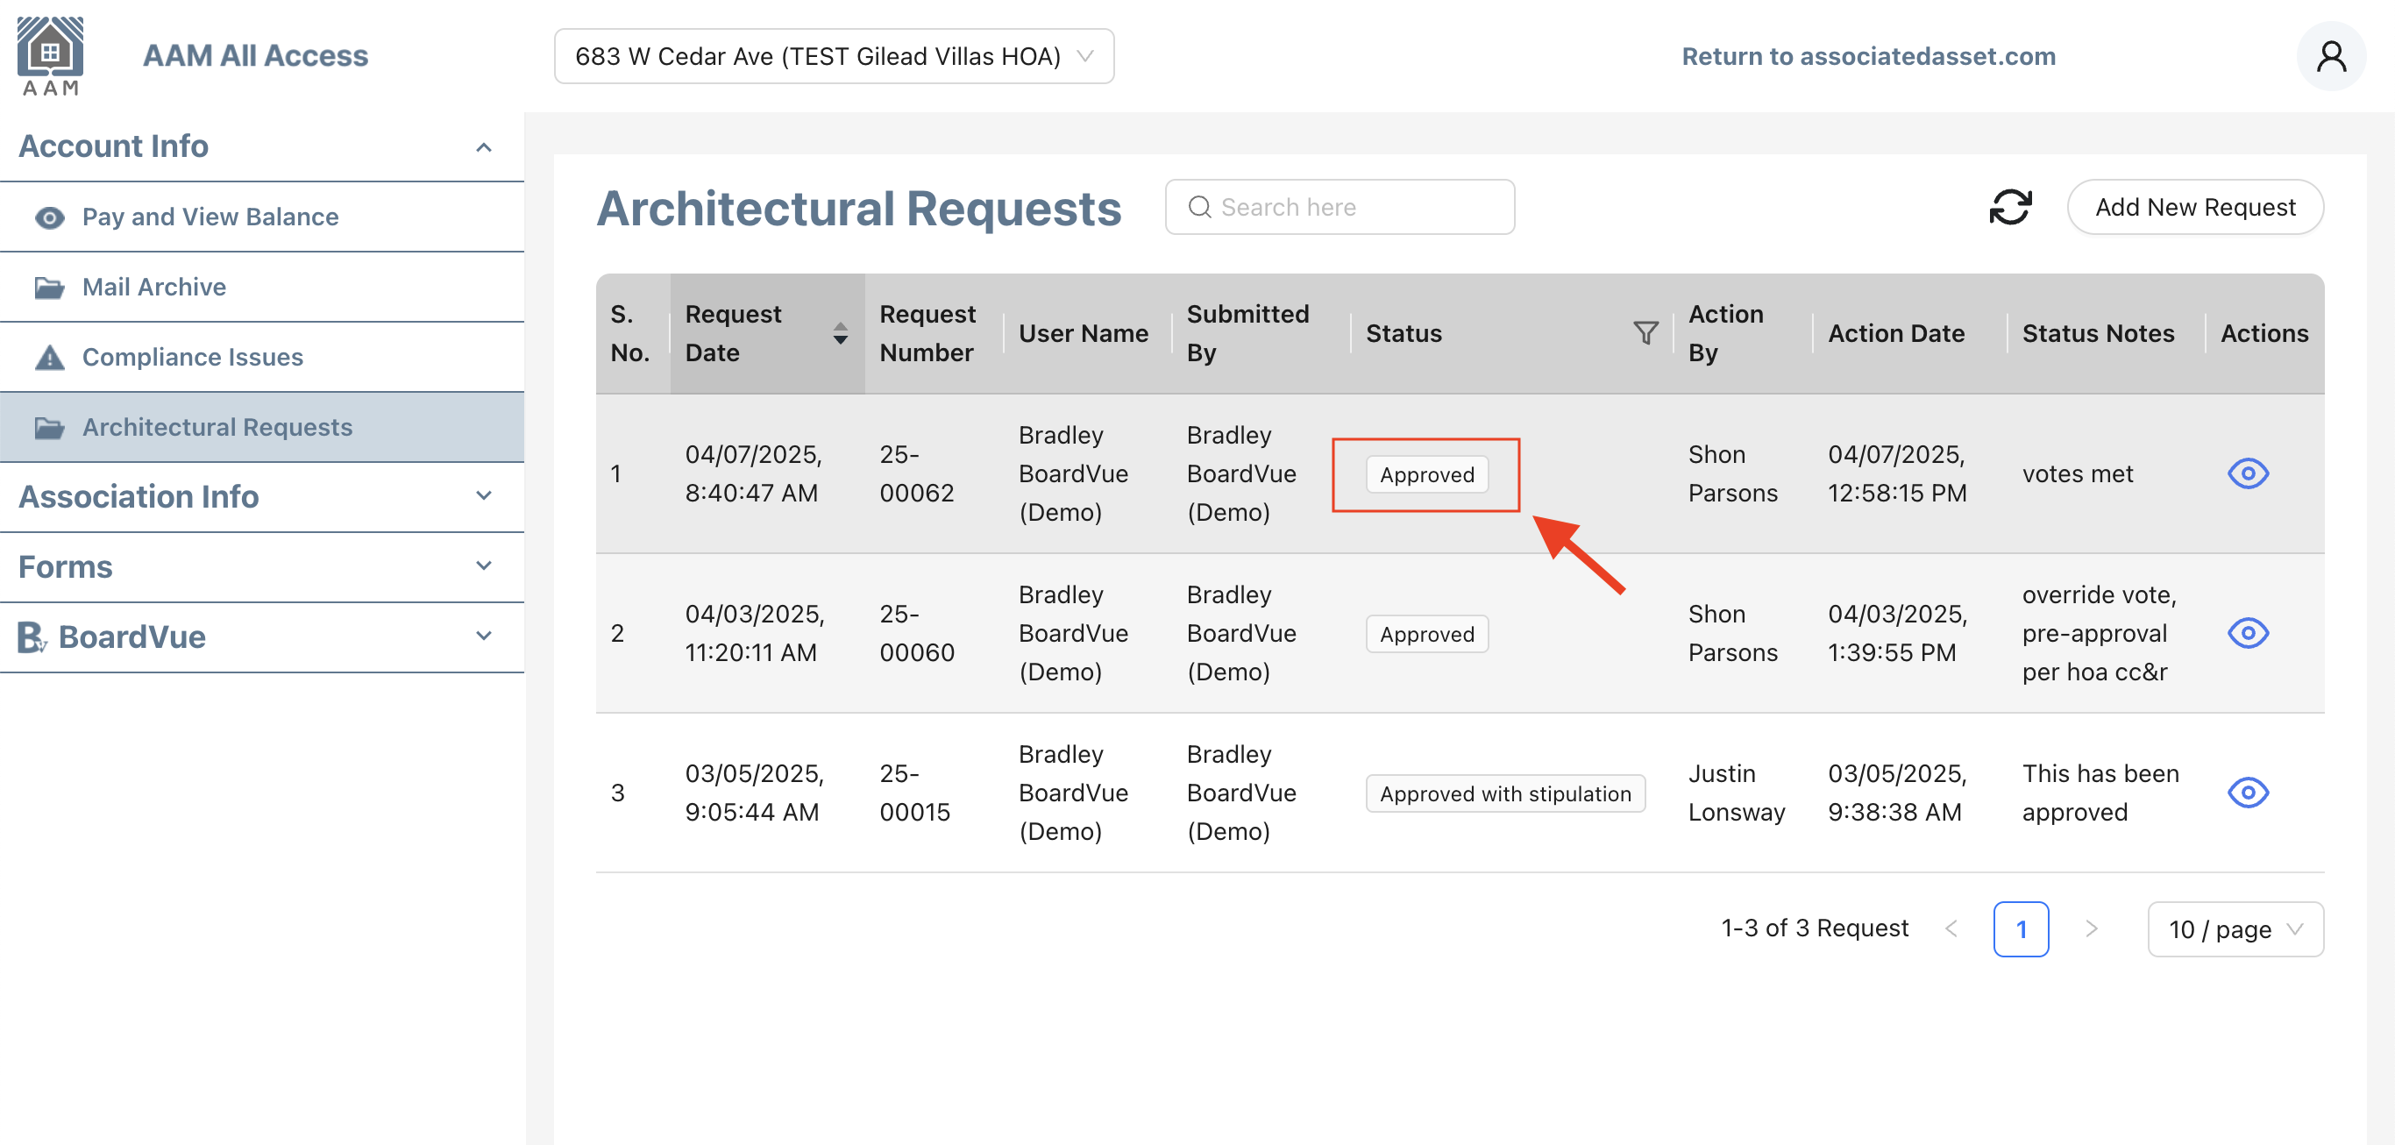The image size is (2395, 1145).
Task: Sort by Request Date arrows
Action: coord(841,333)
